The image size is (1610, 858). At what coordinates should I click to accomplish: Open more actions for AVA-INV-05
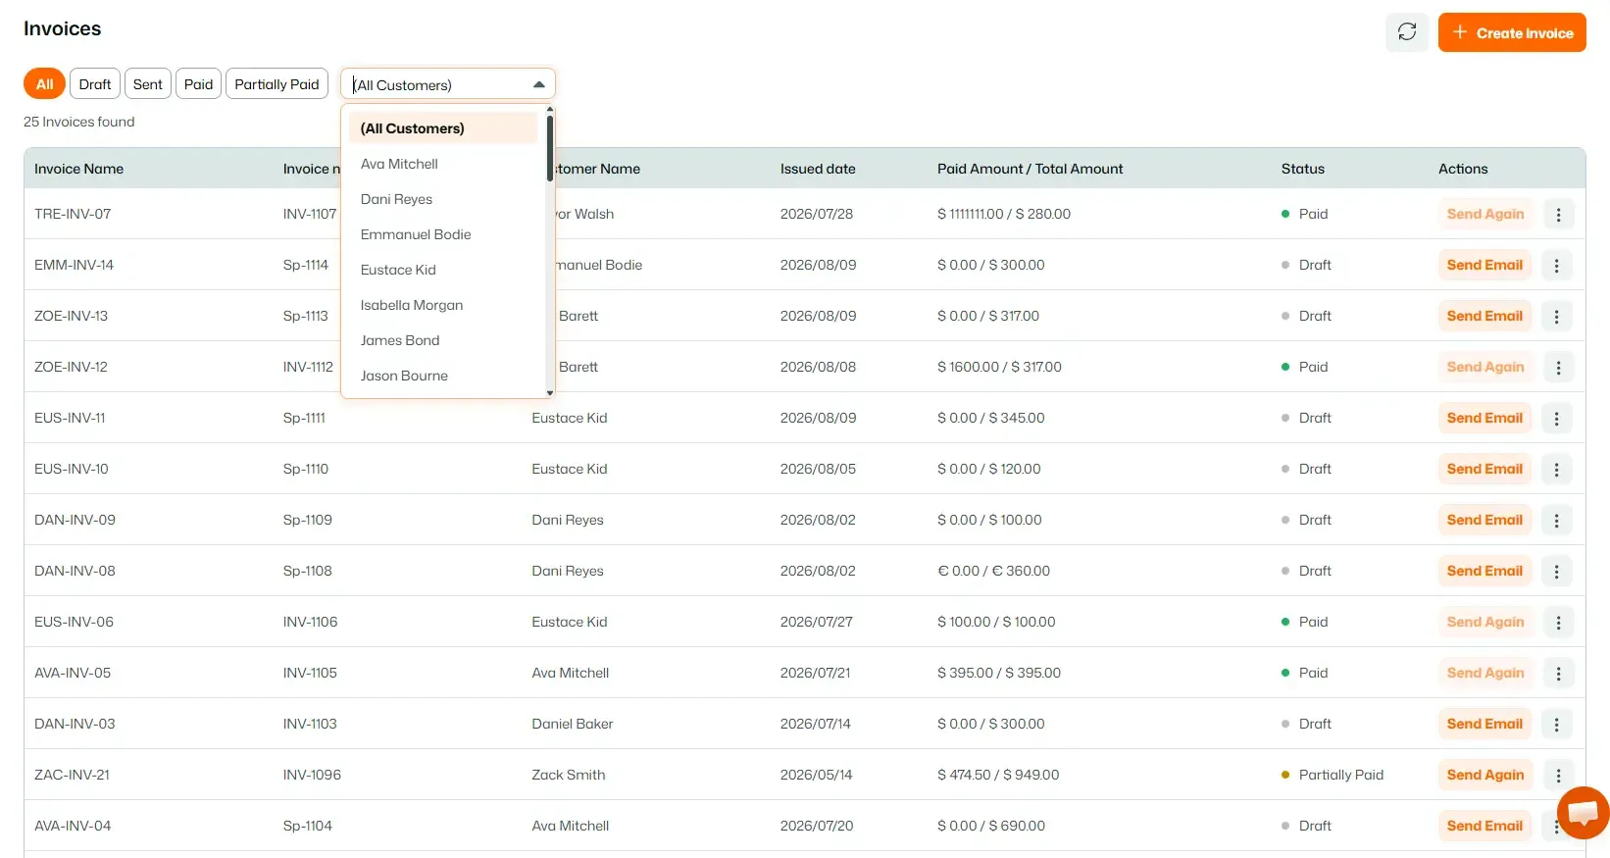[1558, 673]
